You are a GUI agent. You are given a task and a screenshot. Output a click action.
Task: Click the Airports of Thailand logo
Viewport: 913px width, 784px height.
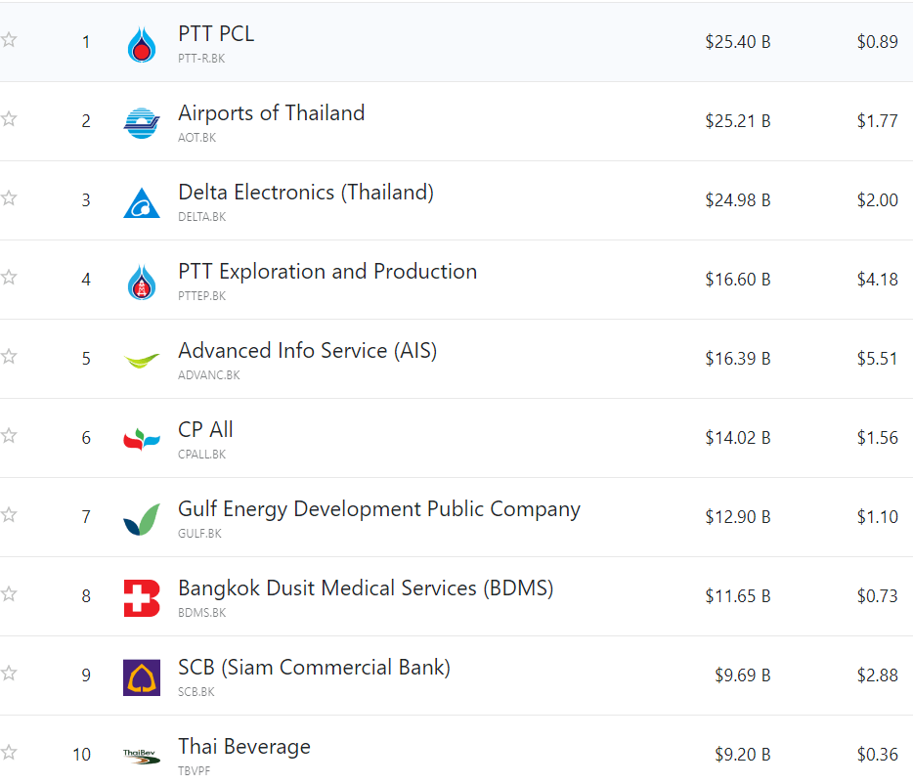[142, 123]
